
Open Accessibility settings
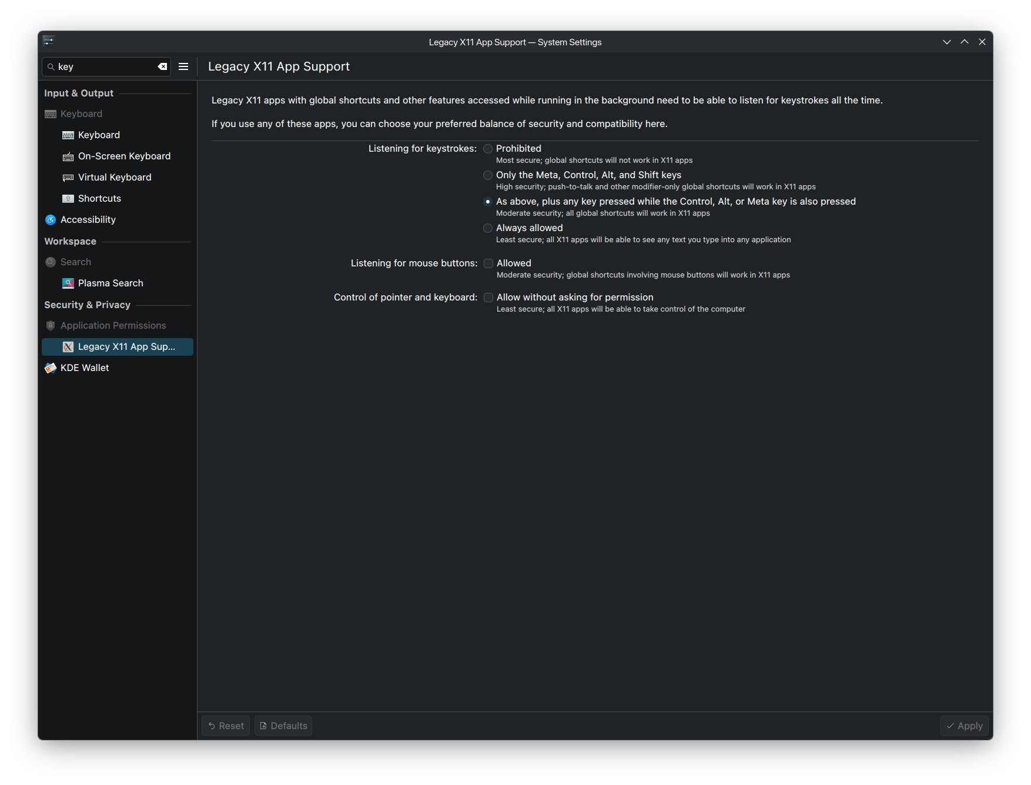118,220
